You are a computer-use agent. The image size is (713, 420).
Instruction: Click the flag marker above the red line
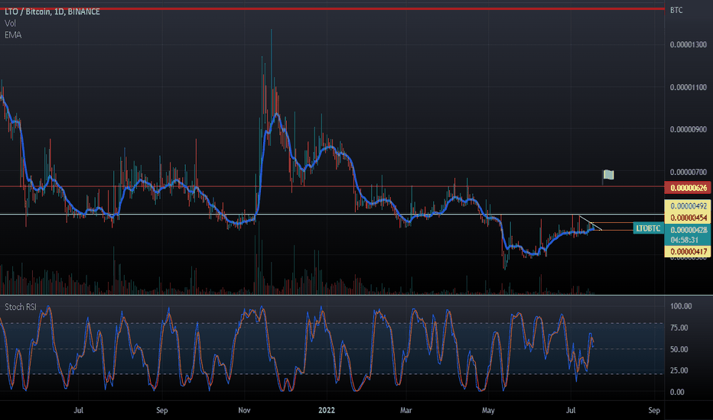[608, 175]
